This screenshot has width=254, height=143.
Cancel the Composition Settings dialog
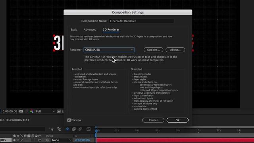click(x=153, y=120)
